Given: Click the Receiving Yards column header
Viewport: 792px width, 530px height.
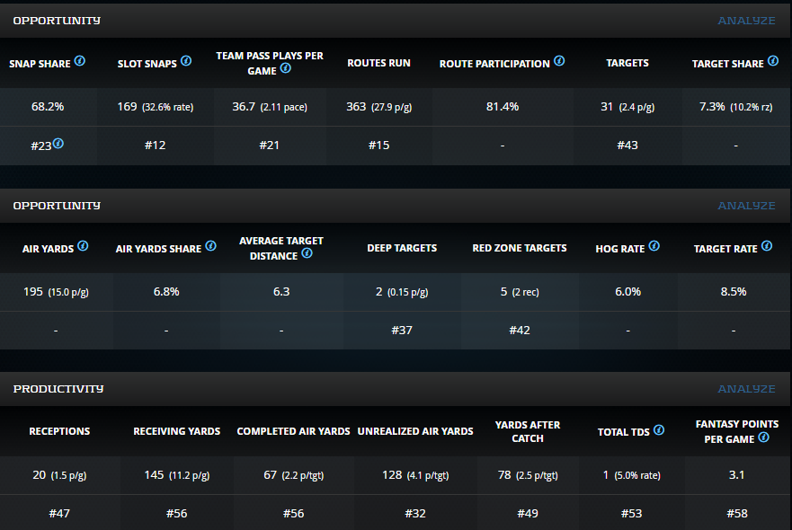Looking at the screenshot, I should point(176,431).
